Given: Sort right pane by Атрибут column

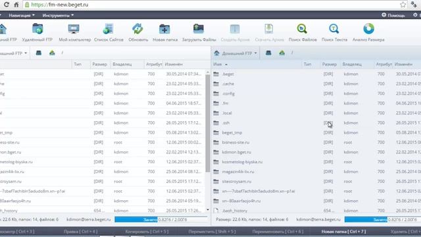Looking at the screenshot, I should 384,65.
